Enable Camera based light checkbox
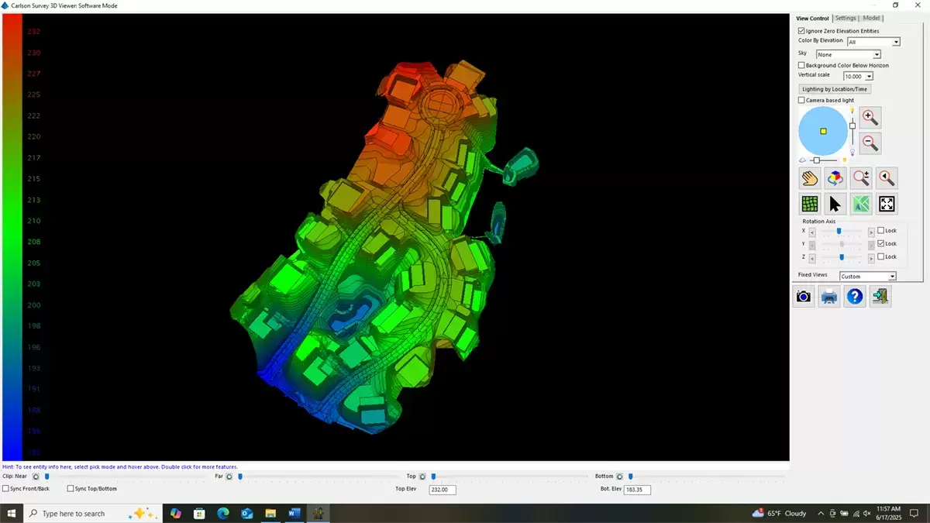Image resolution: width=930 pixels, height=523 pixels. click(801, 100)
